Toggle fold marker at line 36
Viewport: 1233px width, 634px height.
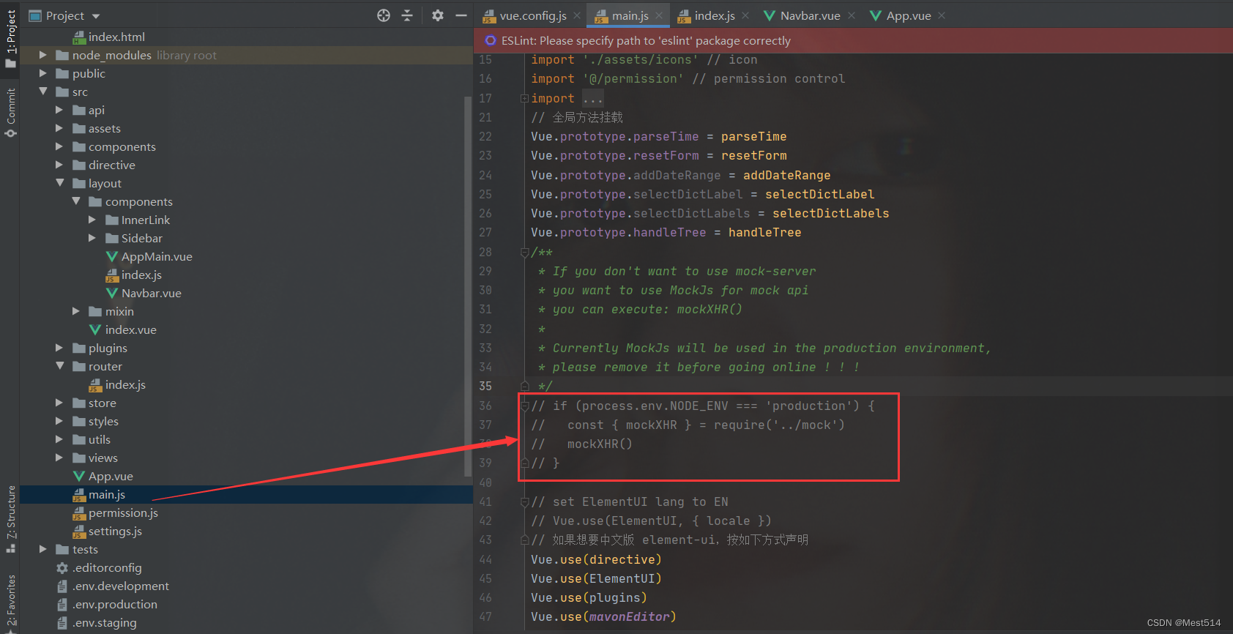tap(524, 406)
